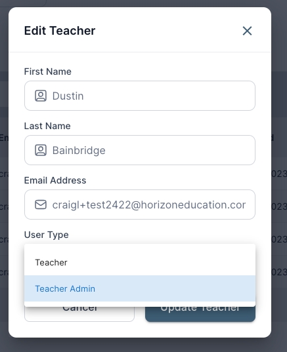The height and width of the screenshot is (352, 287).
Task: Click the Edit Teacher dialog title
Action: coord(60,31)
